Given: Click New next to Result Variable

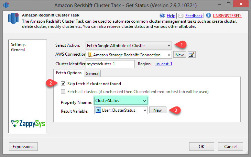Looking at the screenshot, I should click(158, 110).
